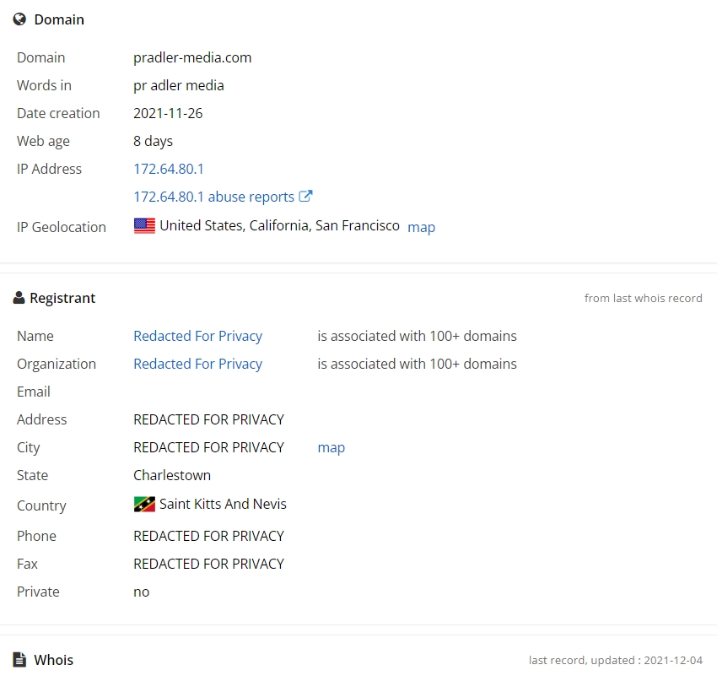Follow the Redacted For Privacy Name link
Screen dimensions: 717x681
197,336
